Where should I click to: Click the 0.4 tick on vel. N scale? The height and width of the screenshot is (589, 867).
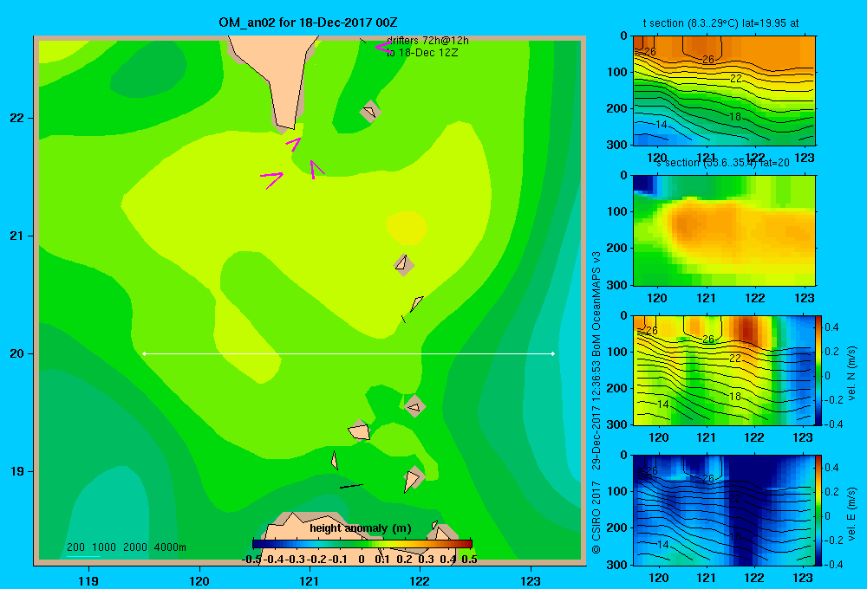pos(831,327)
